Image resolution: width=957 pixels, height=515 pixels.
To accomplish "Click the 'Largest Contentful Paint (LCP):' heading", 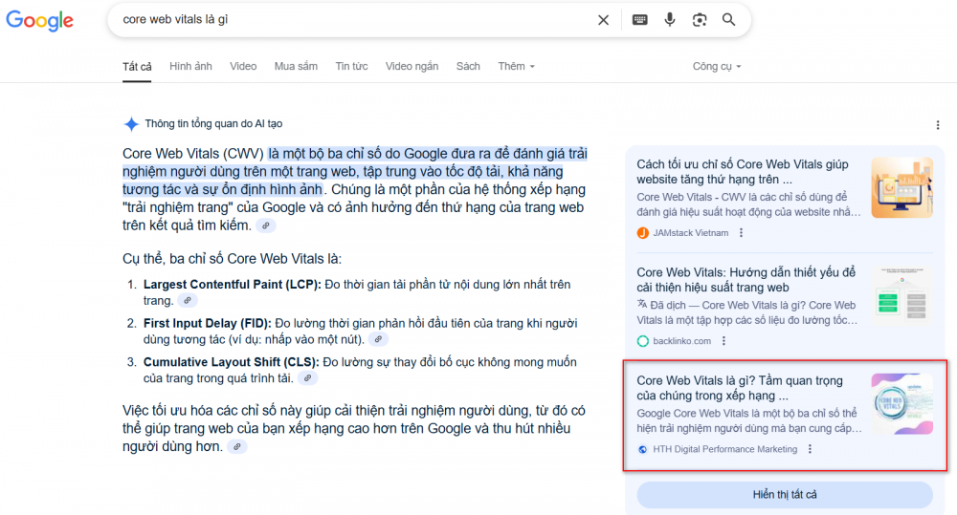I will (x=232, y=285).
